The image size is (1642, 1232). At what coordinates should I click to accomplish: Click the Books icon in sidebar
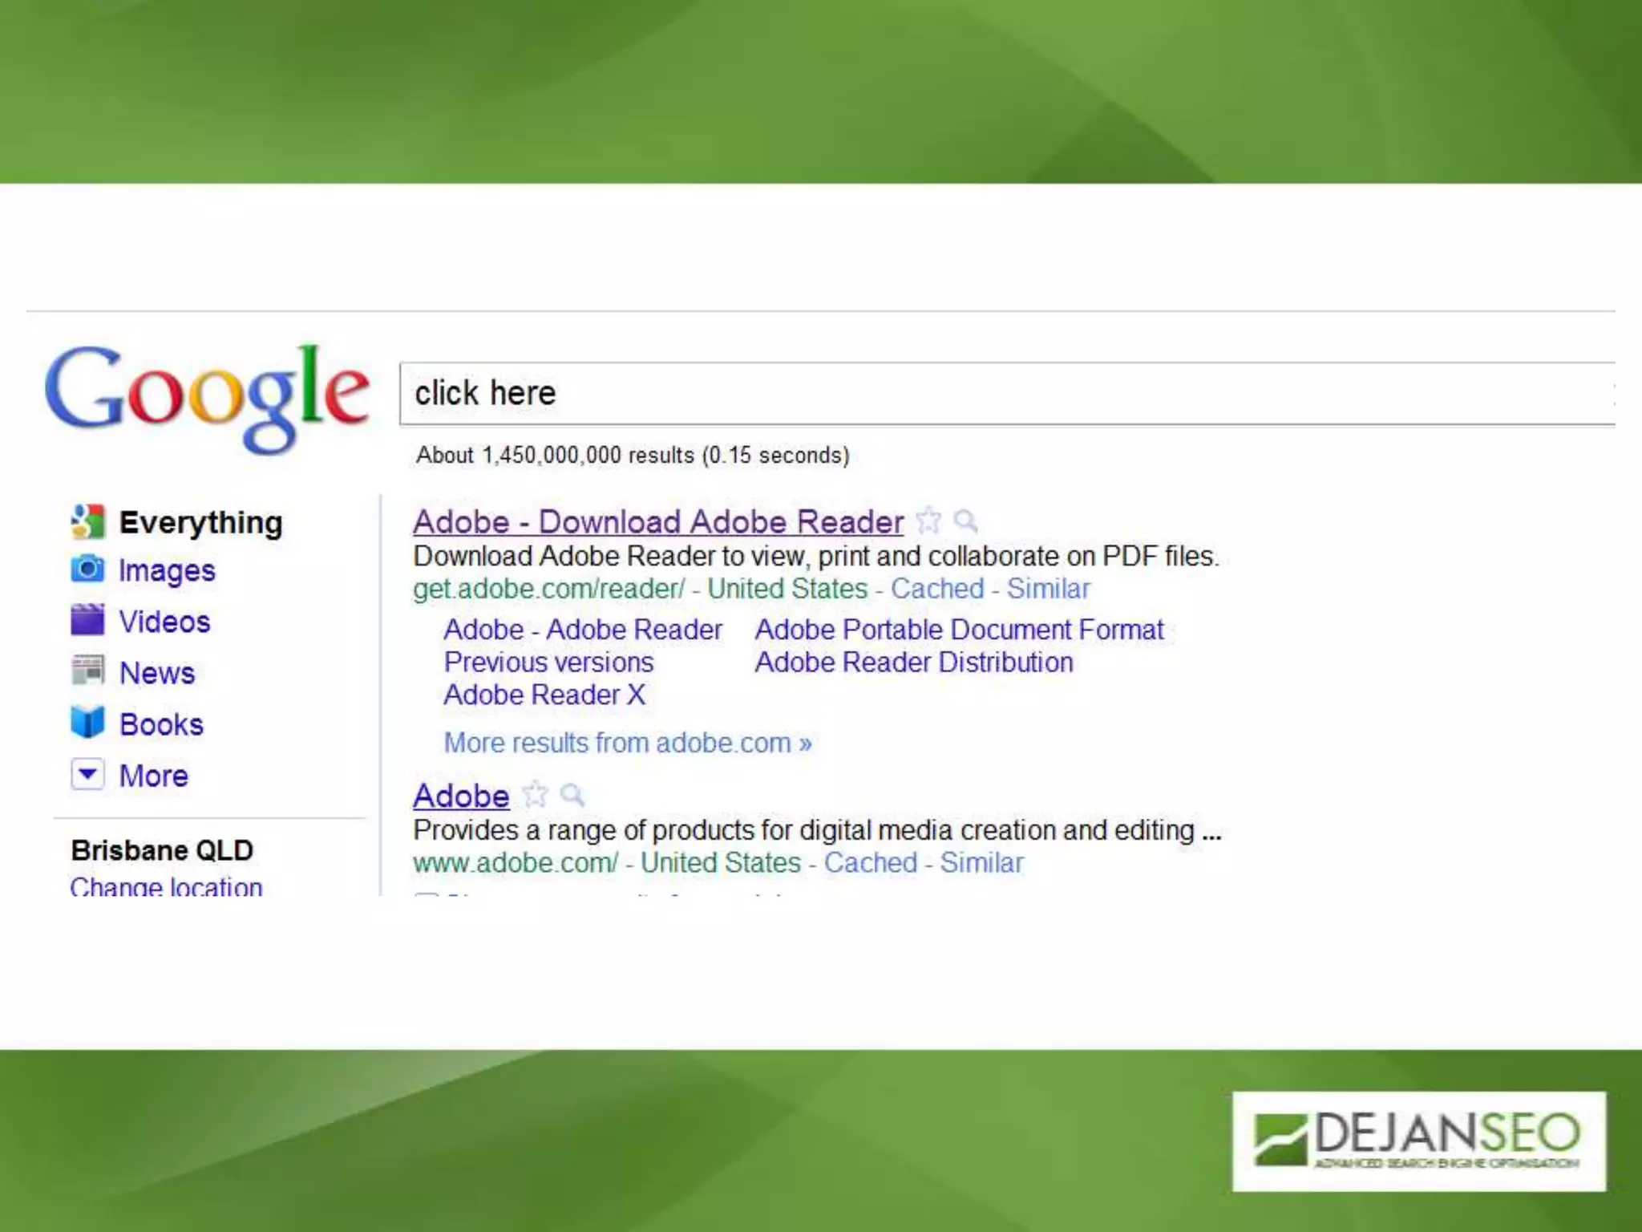pos(87,722)
